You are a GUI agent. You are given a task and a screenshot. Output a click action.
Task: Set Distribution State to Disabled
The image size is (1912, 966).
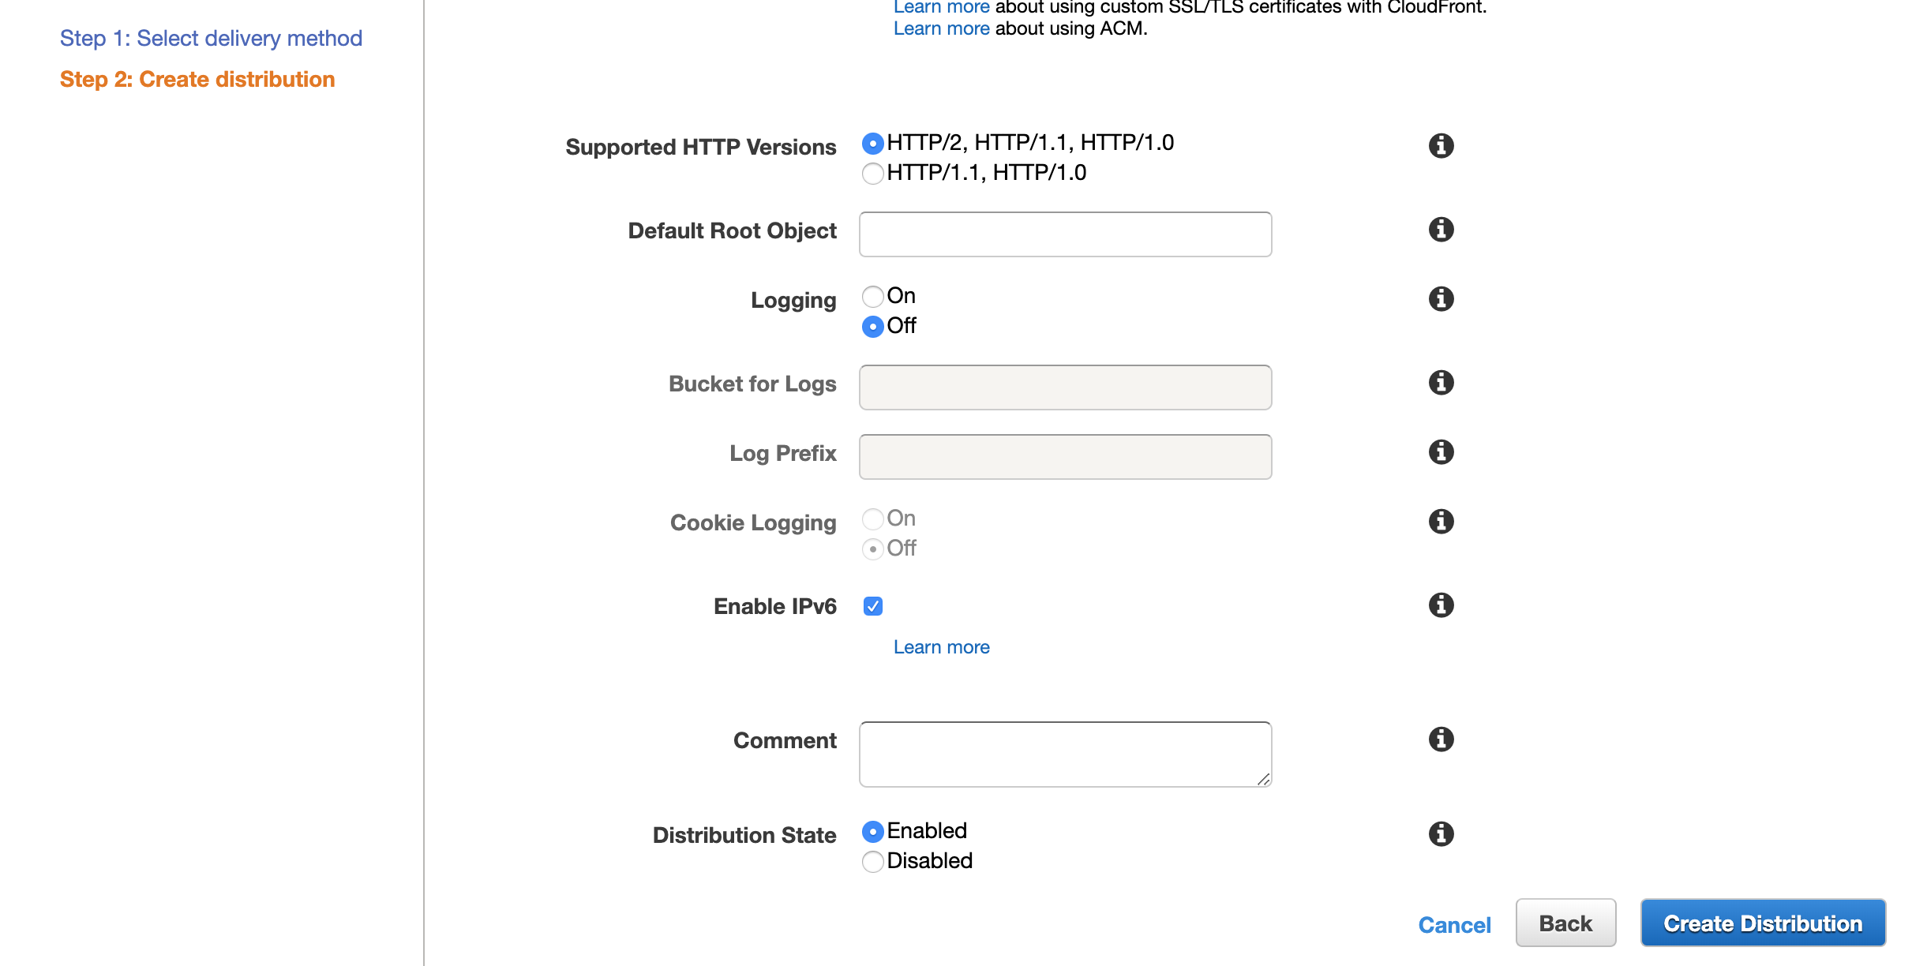873,862
